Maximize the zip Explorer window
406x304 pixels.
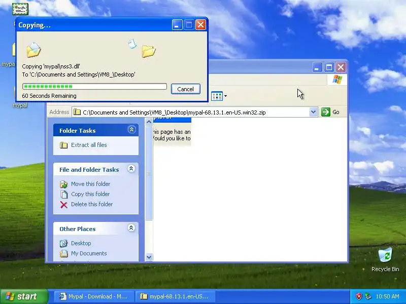tap(329, 67)
